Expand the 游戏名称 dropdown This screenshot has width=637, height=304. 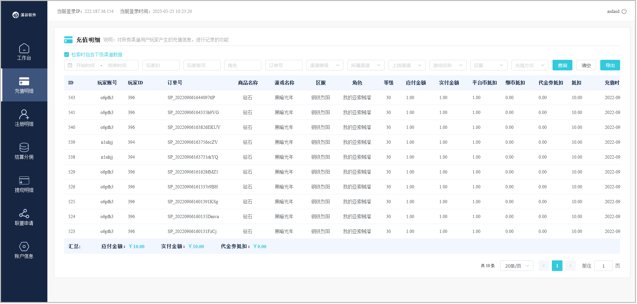pyautogui.click(x=448, y=65)
